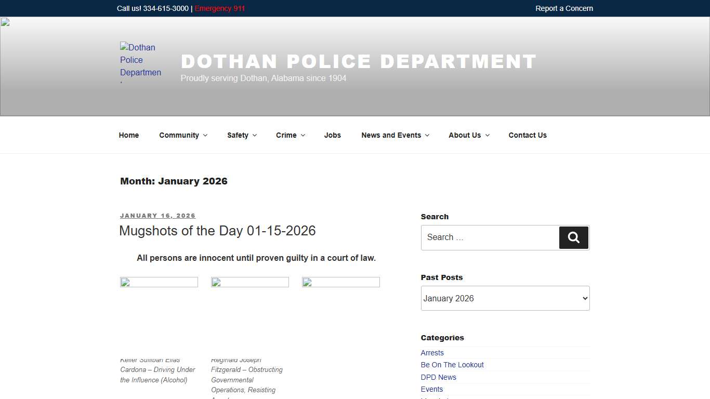View the DPD News category
Screen dimensions: 710x399
[x=438, y=377]
